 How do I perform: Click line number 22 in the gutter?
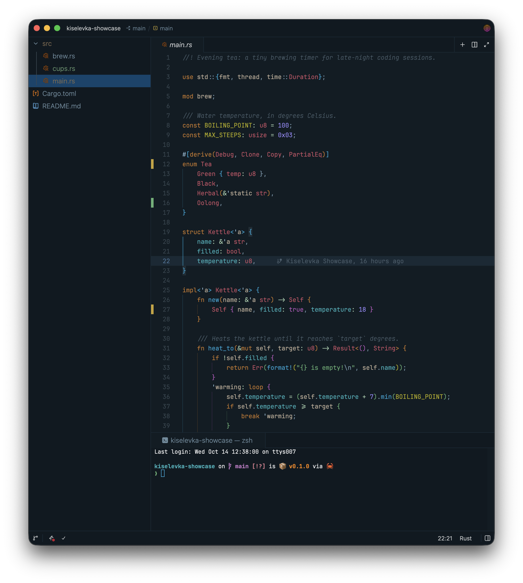coord(166,261)
